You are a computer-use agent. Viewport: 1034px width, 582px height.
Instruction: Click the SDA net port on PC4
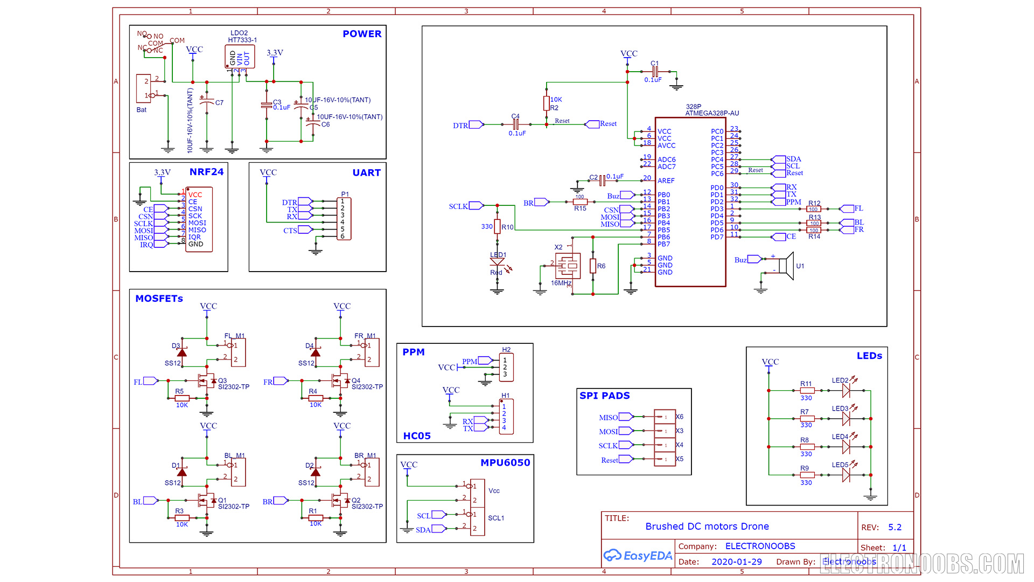coord(778,160)
